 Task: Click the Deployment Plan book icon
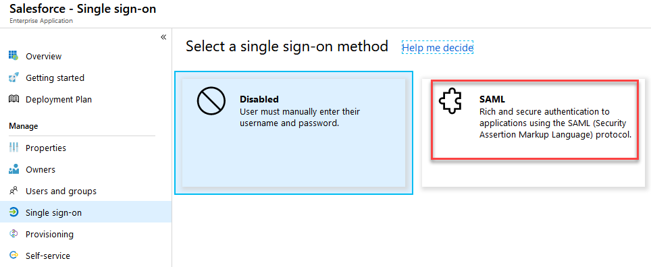tap(14, 99)
